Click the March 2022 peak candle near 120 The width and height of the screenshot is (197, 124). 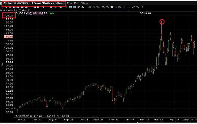coord(162,29)
